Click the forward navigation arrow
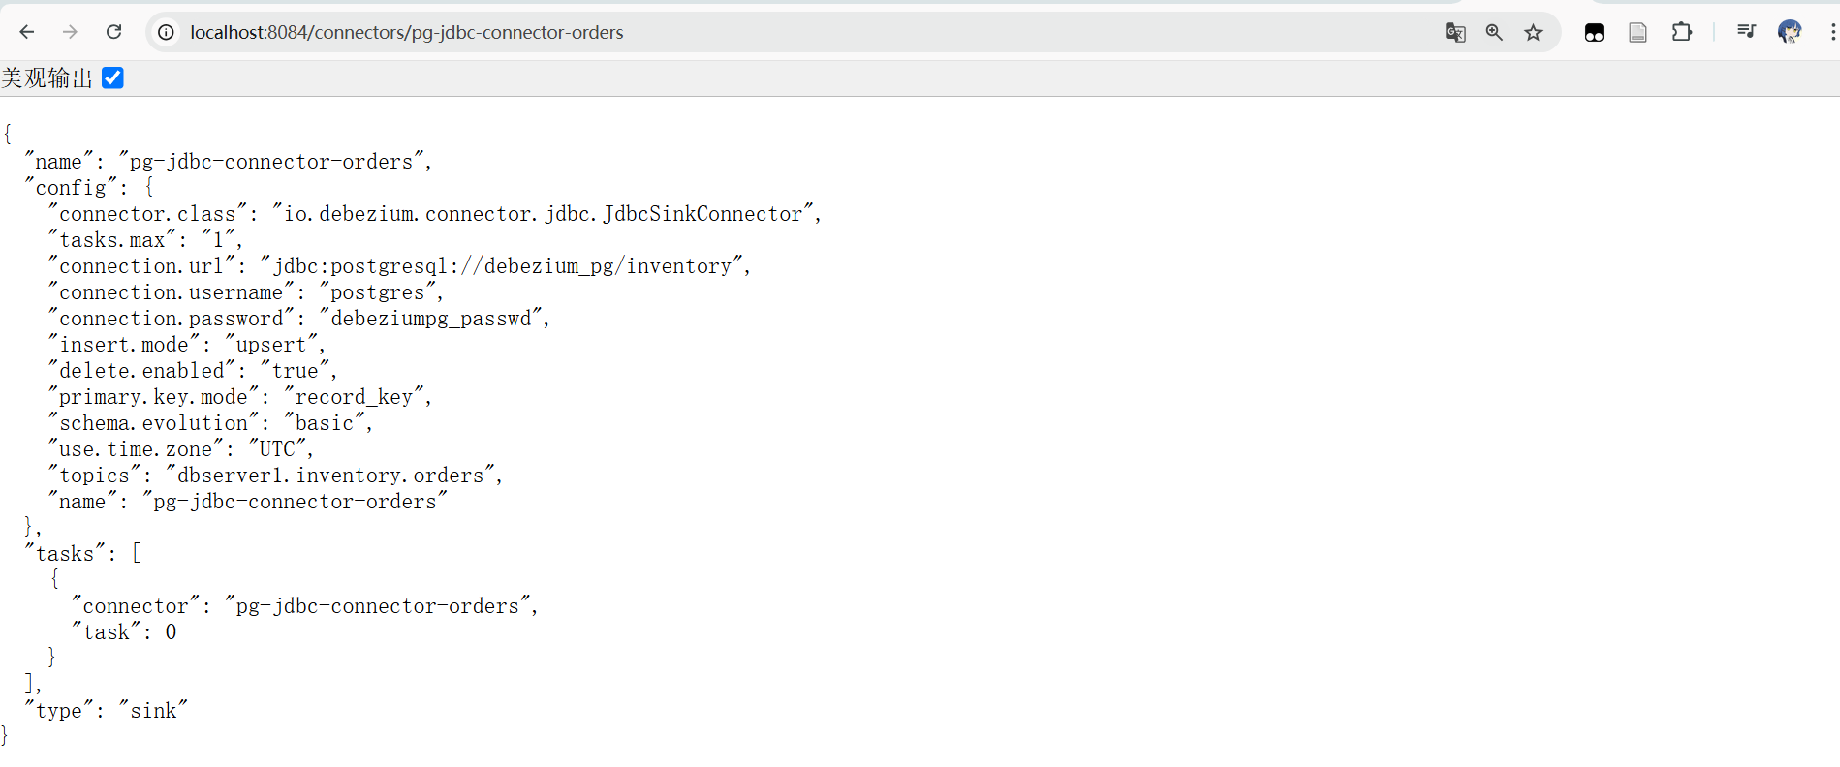The height and width of the screenshot is (767, 1840). pyautogui.click(x=70, y=32)
